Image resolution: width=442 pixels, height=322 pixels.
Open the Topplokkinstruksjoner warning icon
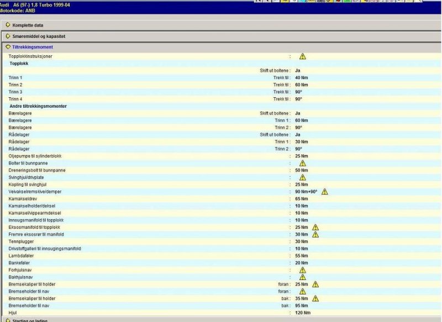(302, 56)
